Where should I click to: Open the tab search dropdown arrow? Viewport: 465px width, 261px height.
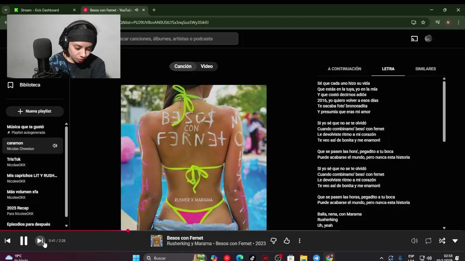[x=6, y=10]
